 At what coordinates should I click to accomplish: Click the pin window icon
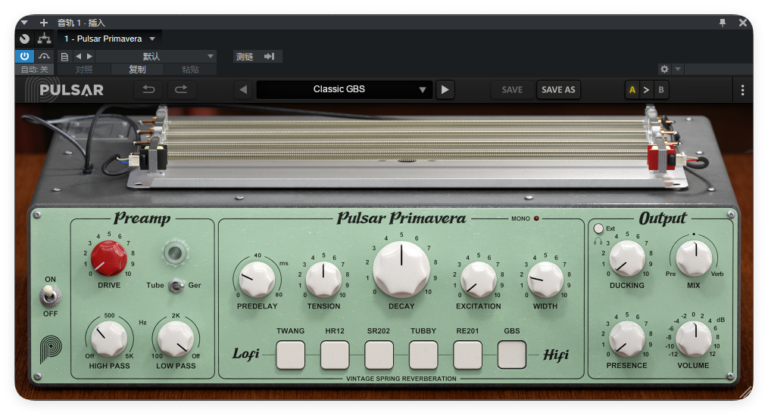click(723, 23)
